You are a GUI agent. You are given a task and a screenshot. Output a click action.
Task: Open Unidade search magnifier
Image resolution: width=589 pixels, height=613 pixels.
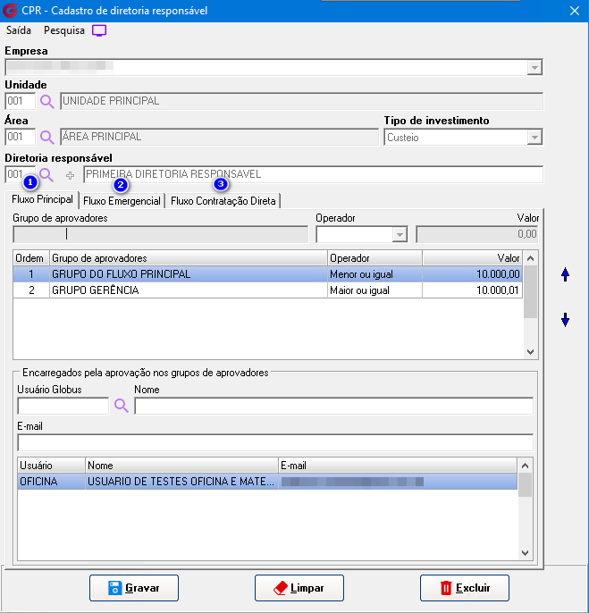click(x=47, y=102)
